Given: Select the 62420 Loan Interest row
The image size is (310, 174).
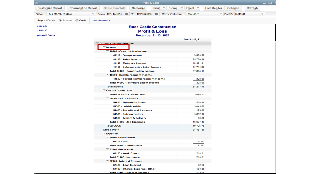Looking at the screenshot, I should tap(152, 165).
